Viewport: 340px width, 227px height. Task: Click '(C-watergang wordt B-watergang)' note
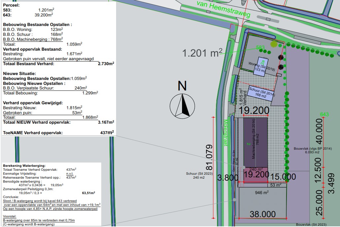tap(29, 224)
